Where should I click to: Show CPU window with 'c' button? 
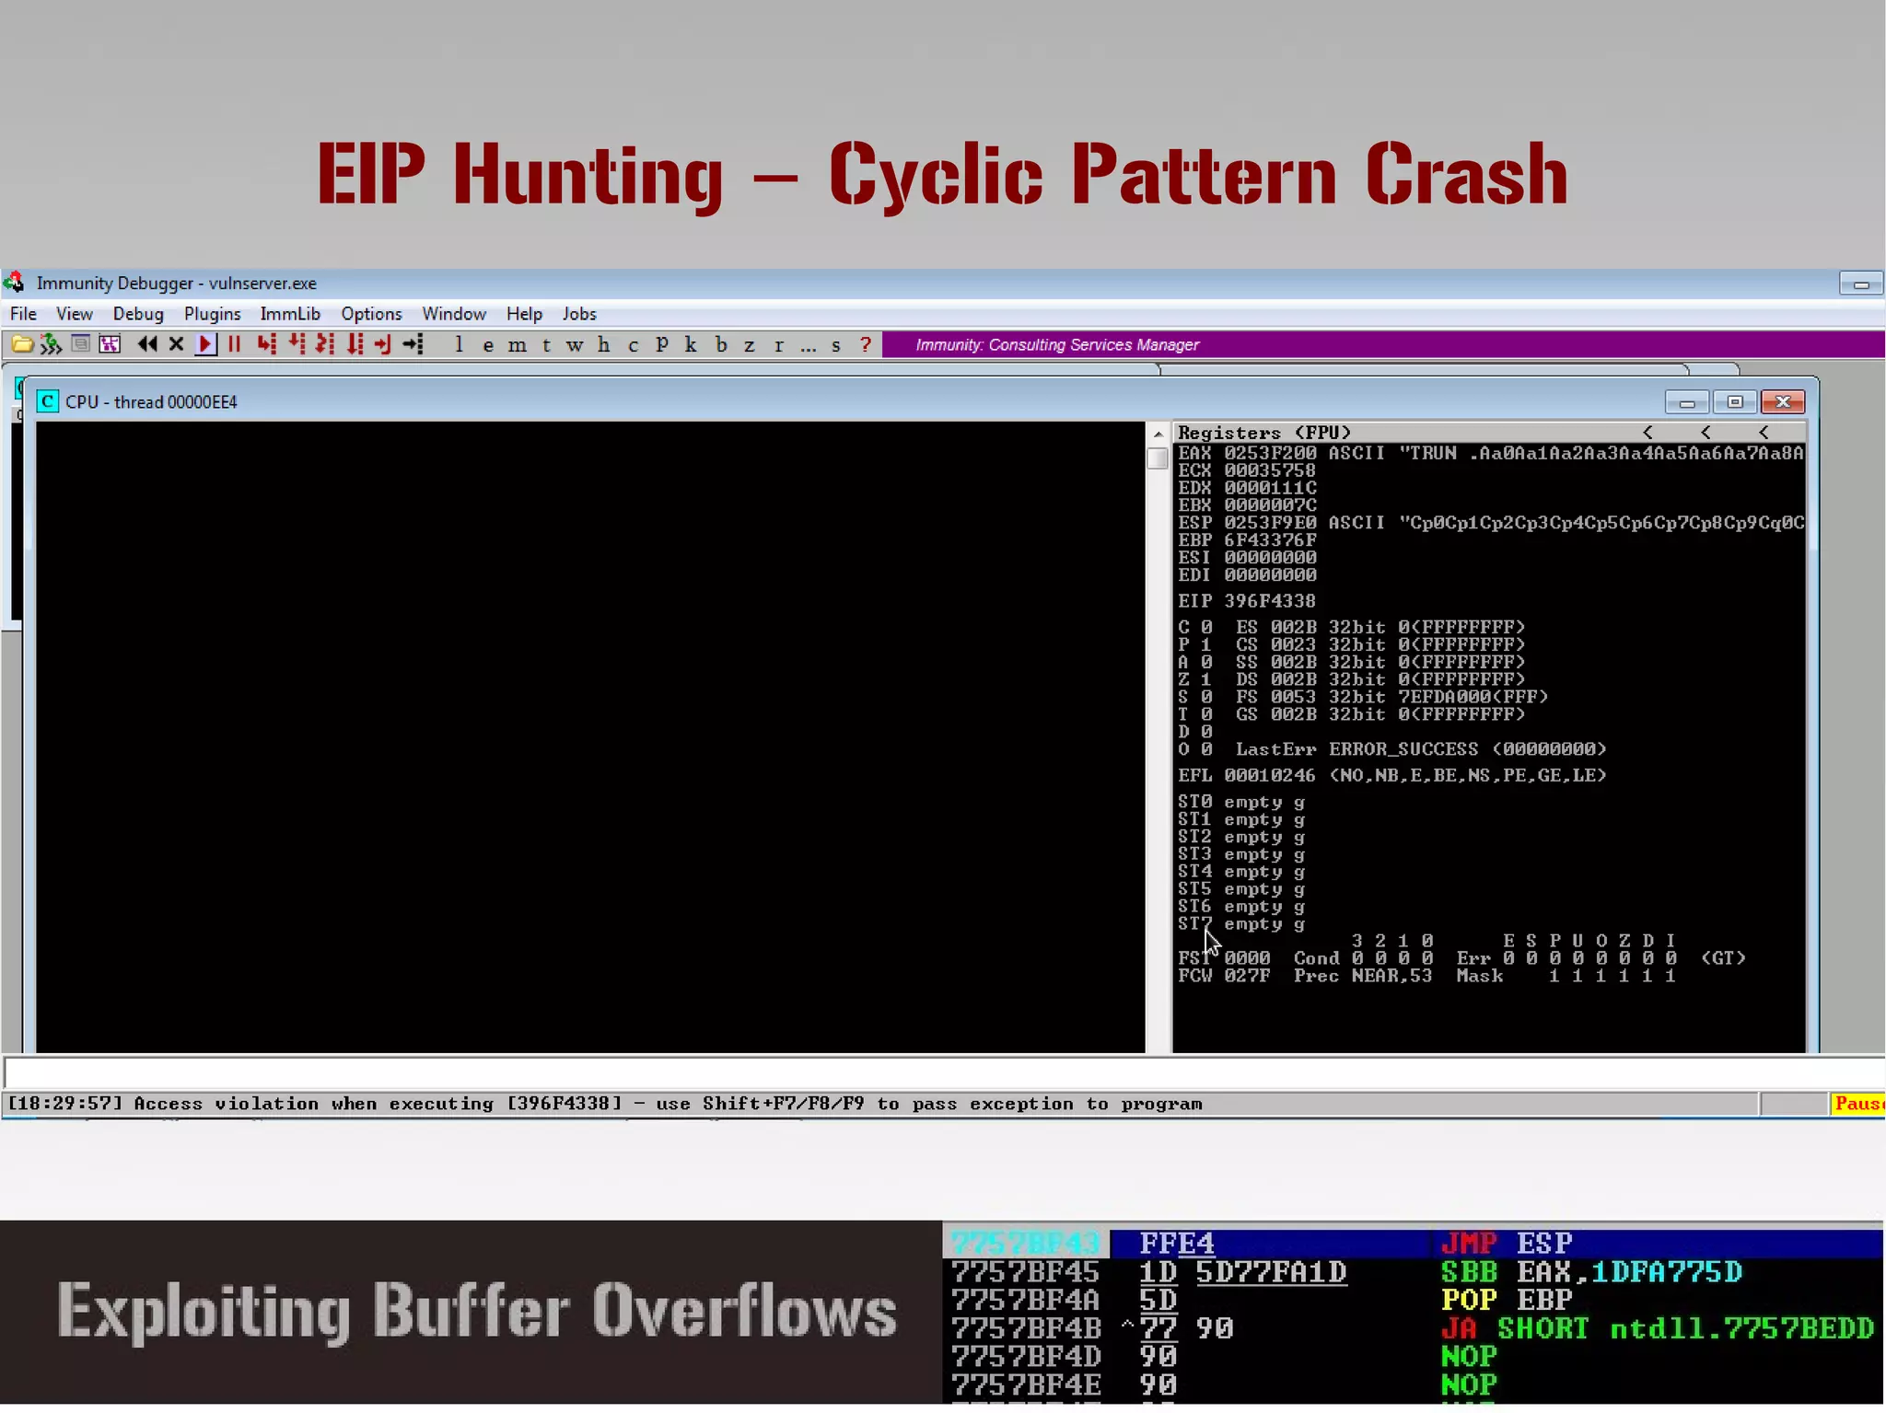click(x=633, y=345)
